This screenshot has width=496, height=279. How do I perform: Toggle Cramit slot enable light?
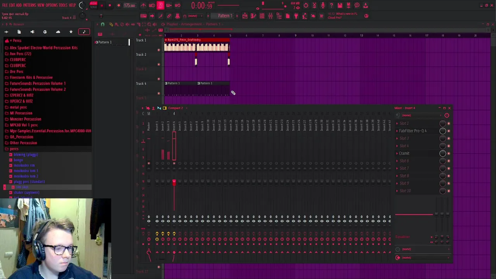coord(449,153)
